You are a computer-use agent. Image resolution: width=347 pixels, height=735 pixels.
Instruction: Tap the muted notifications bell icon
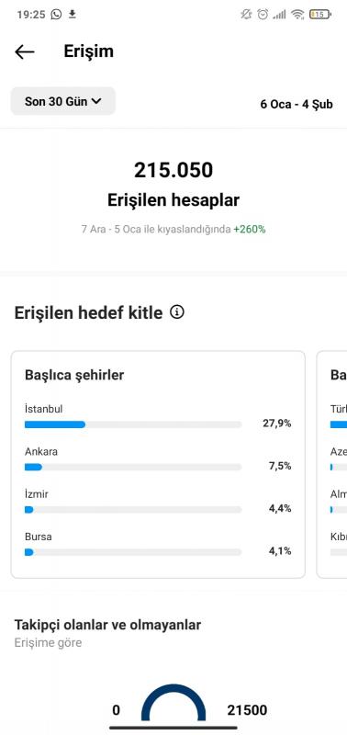[246, 15]
